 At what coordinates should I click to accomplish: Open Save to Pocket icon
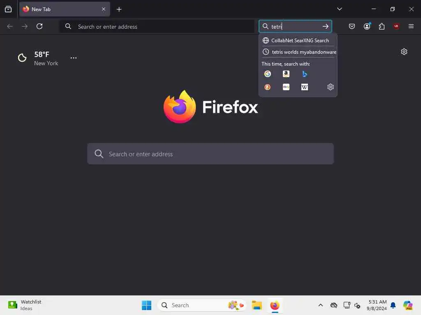point(352,26)
